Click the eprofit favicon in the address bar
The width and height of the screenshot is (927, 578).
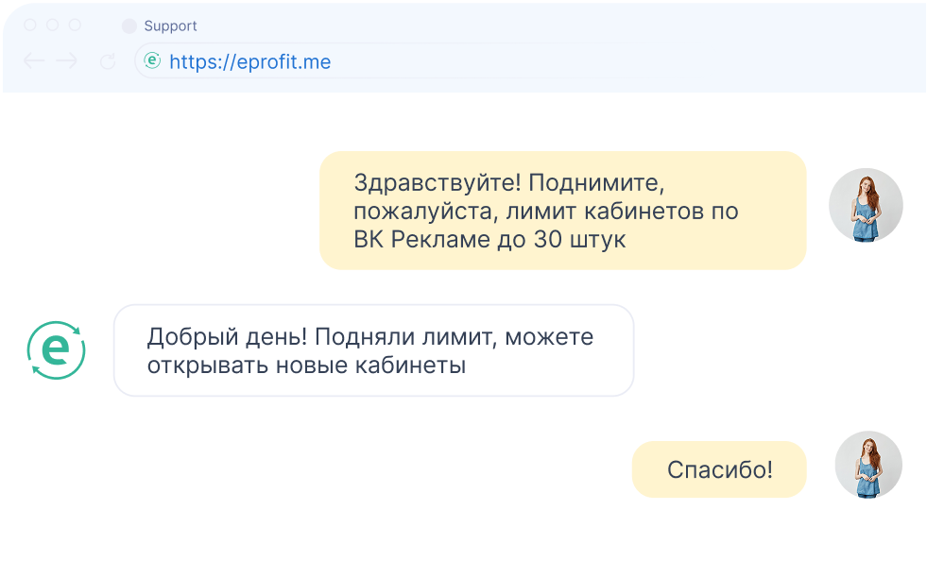pos(152,60)
